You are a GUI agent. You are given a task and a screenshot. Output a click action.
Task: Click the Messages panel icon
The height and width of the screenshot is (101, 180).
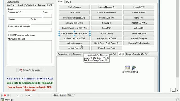(x=3, y=100)
